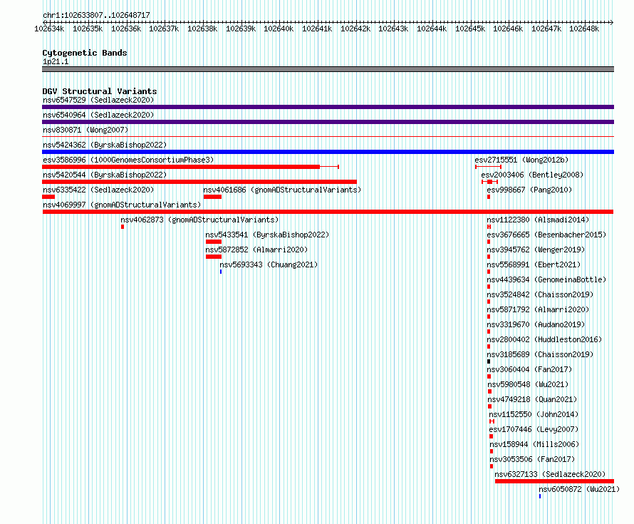Click the nsv5872852 (Almarri2020) label

pyautogui.click(x=256, y=250)
